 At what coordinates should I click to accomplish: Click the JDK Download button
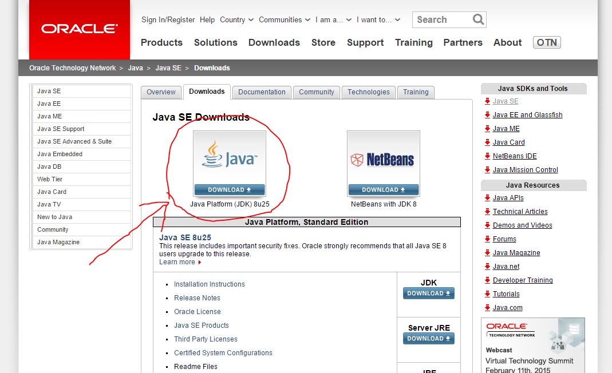point(429,293)
